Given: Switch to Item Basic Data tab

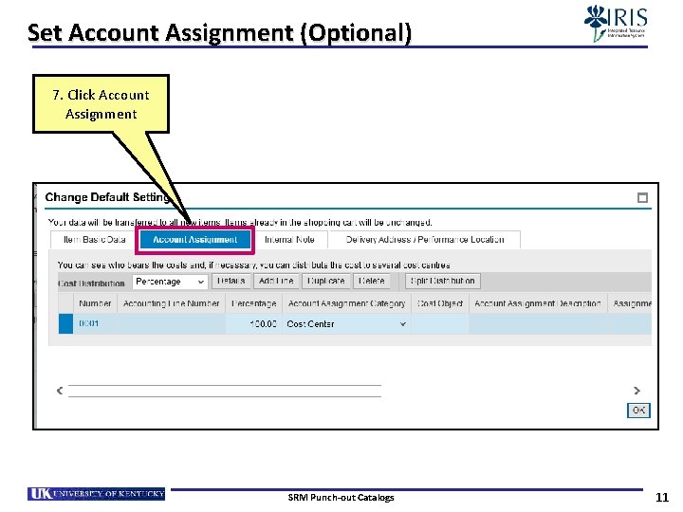Looking at the screenshot, I should click(x=94, y=240).
